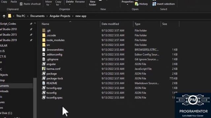Click the JavaScript File type cell

[143, 69]
